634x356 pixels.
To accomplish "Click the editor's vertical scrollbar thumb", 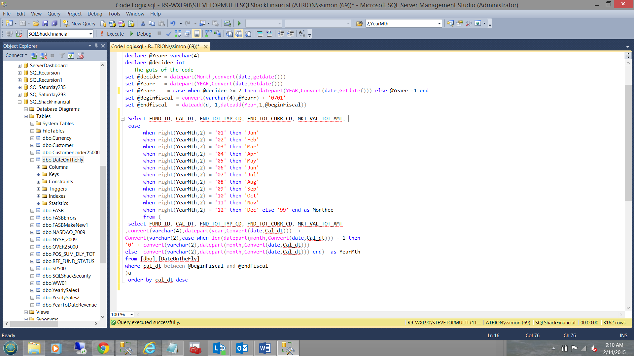I will pyautogui.click(x=628, y=142).
